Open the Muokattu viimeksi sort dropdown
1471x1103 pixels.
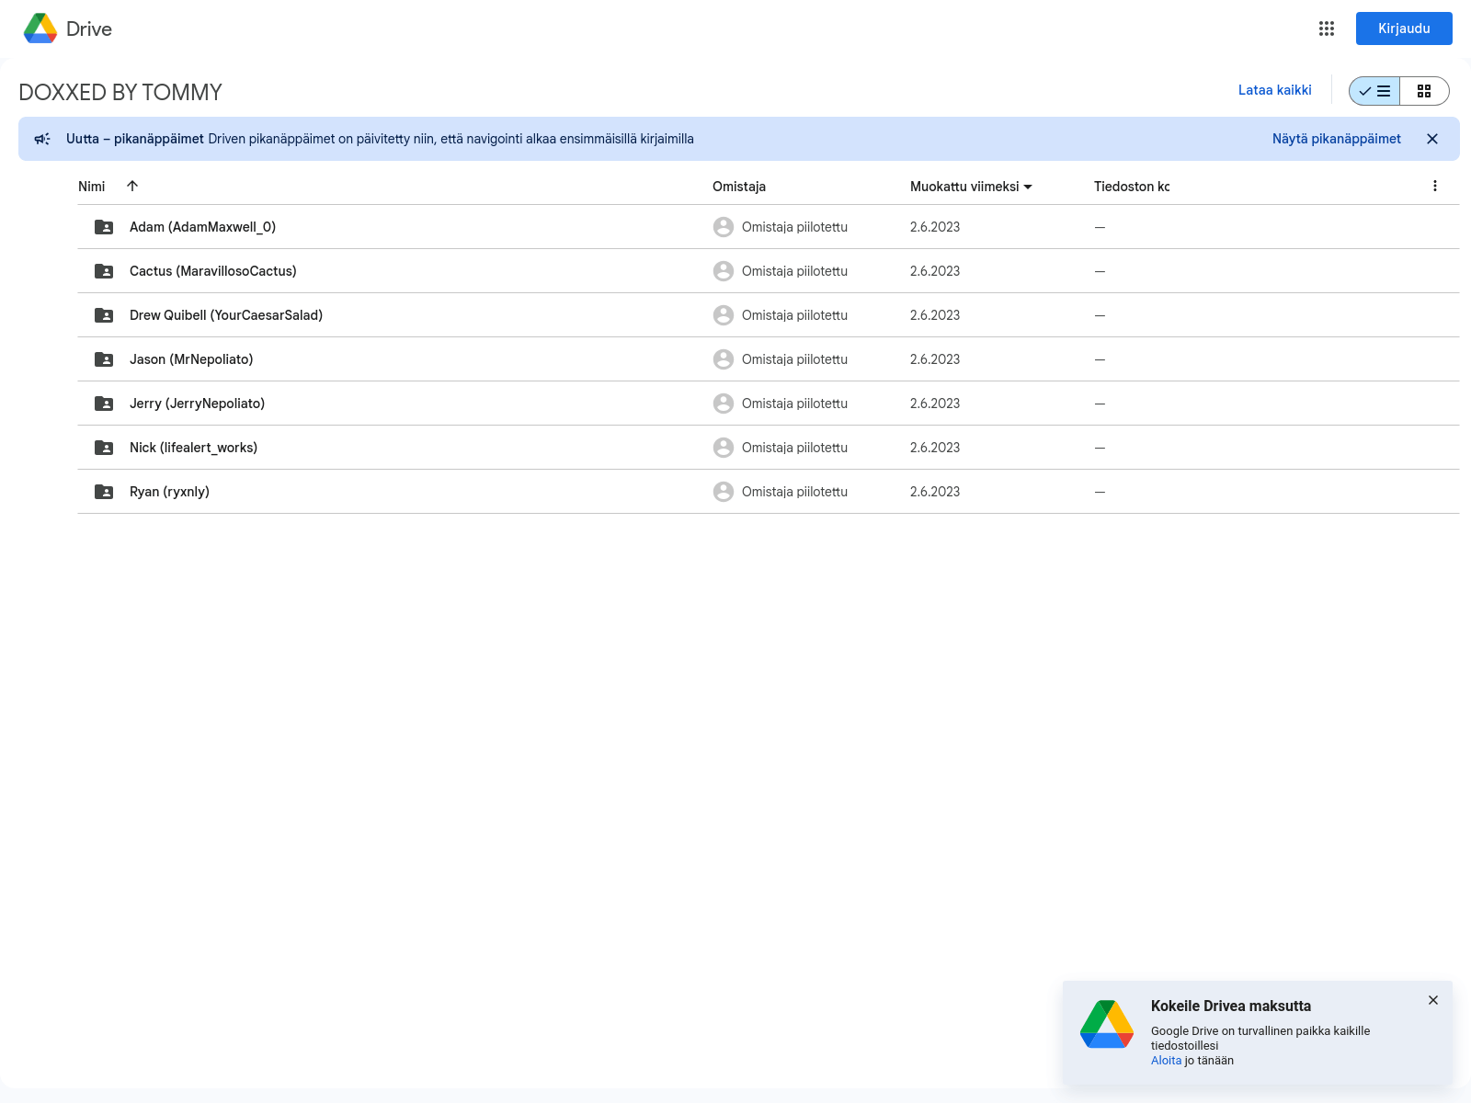(x=971, y=187)
